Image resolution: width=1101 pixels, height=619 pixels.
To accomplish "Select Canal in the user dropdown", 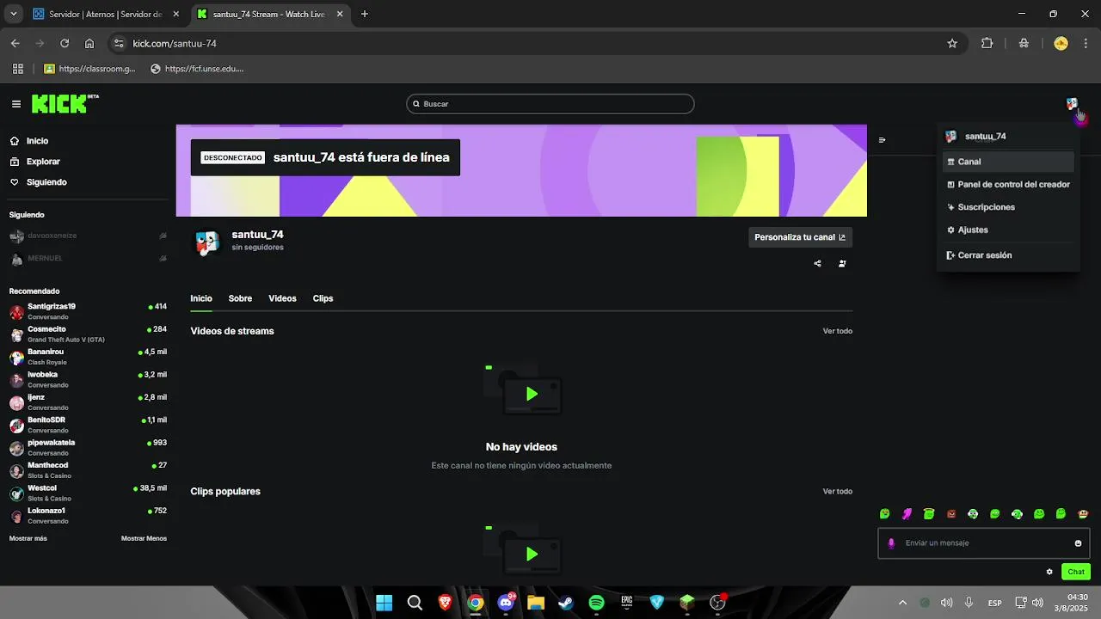I will tap(1008, 162).
